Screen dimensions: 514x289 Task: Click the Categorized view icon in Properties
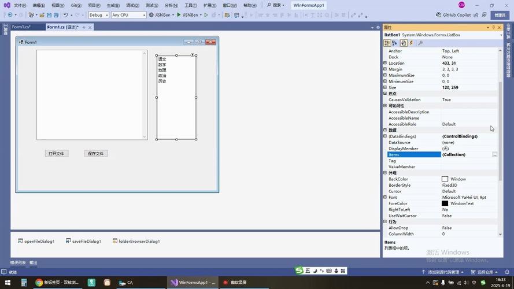(x=387, y=43)
